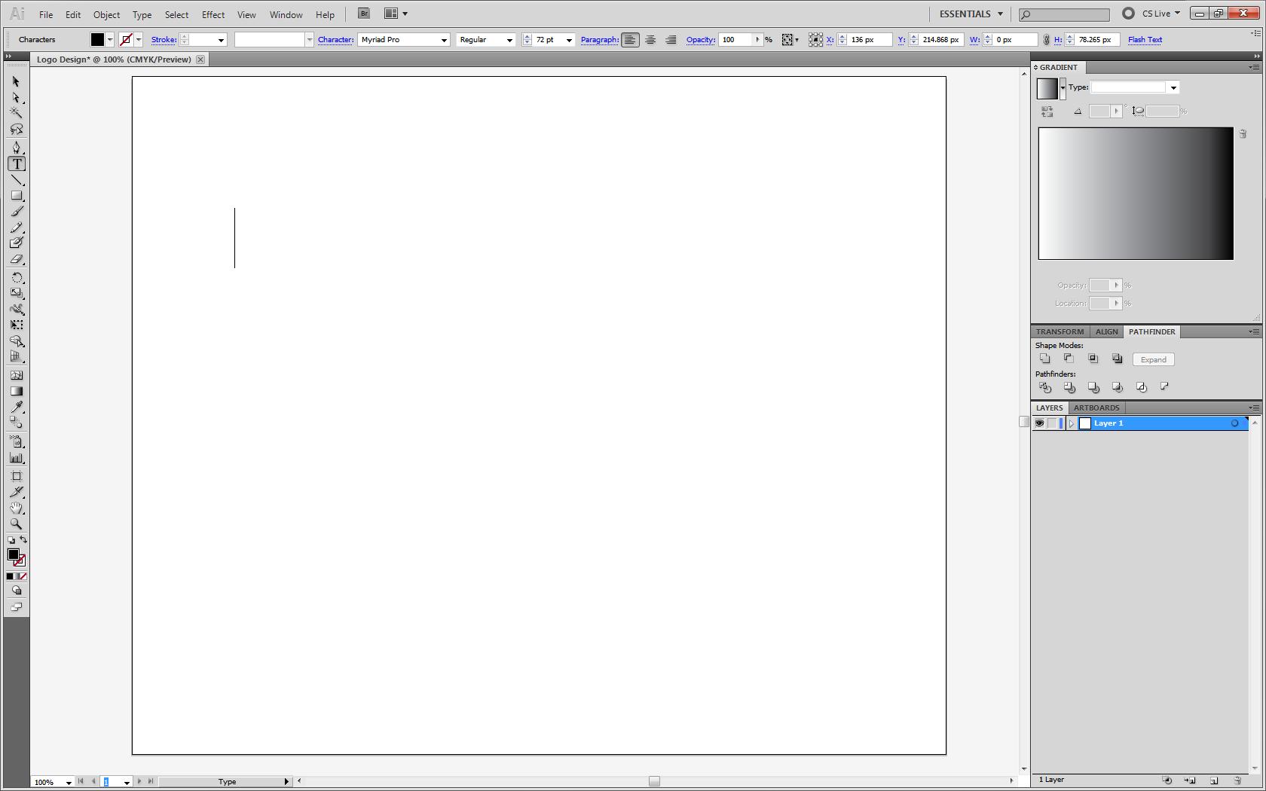This screenshot has height=791, width=1266.
Task: Click the Opacity link in control bar
Action: tap(700, 40)
